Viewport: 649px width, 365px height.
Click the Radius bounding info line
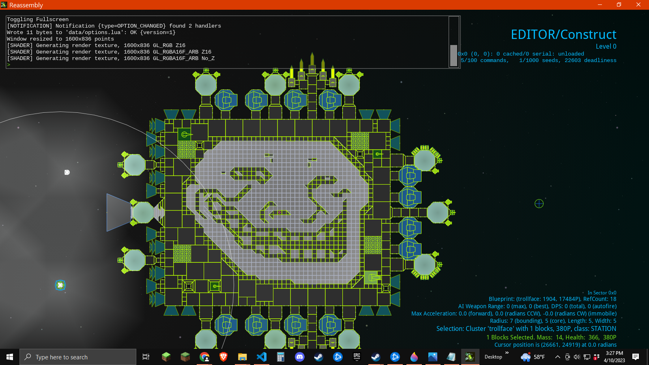pos(553,321)
